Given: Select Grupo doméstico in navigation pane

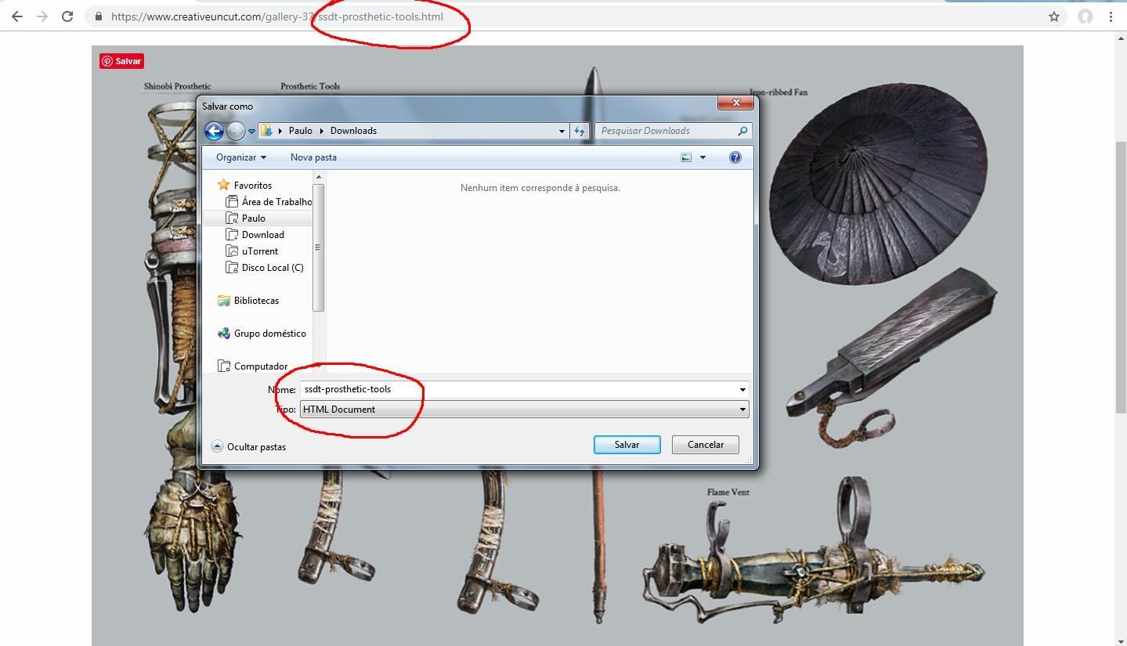Looking at the screenshot, I should (x=269, y=334).
